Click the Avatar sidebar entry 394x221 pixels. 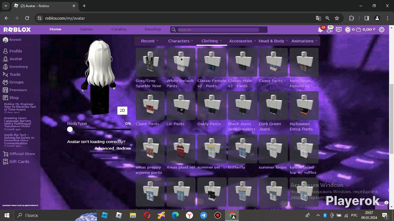point(16,59)
